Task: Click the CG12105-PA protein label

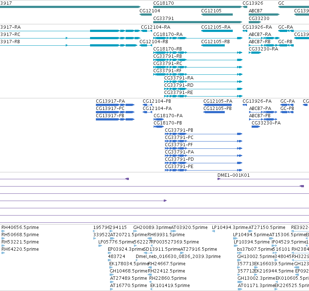Action: pos(218,101)
